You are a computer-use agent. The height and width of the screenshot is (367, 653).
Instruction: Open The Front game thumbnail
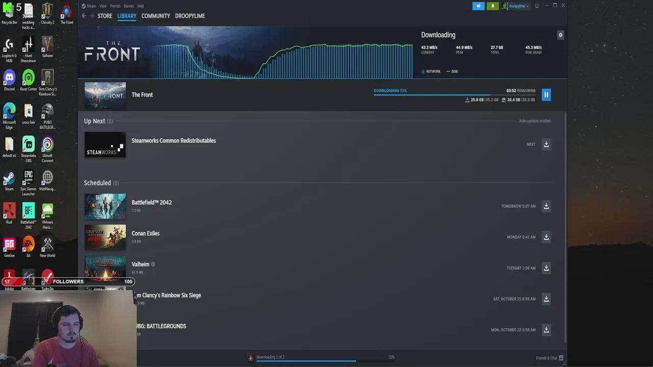[105, 95]
